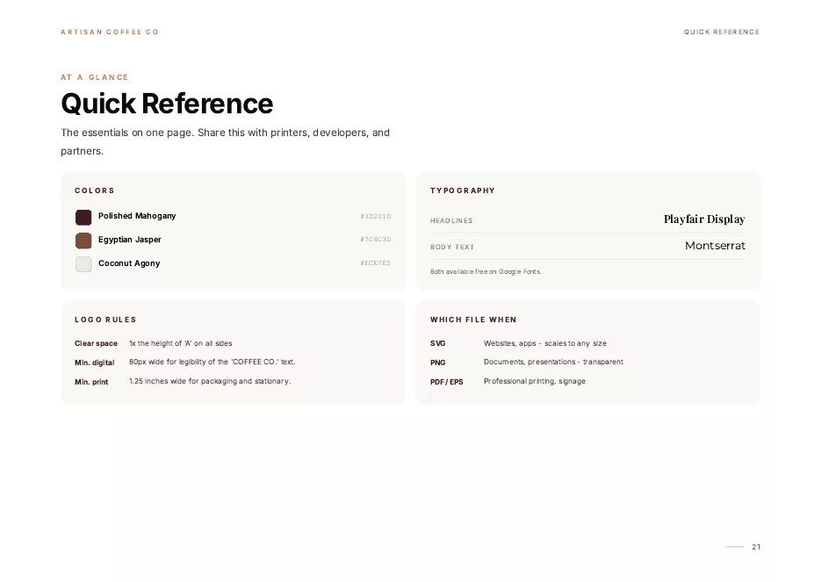This screenshot has height=582, width=822.
Task: Click the "ARTISAN COFFEE CO" page header
Action: [x=110, y=32]
